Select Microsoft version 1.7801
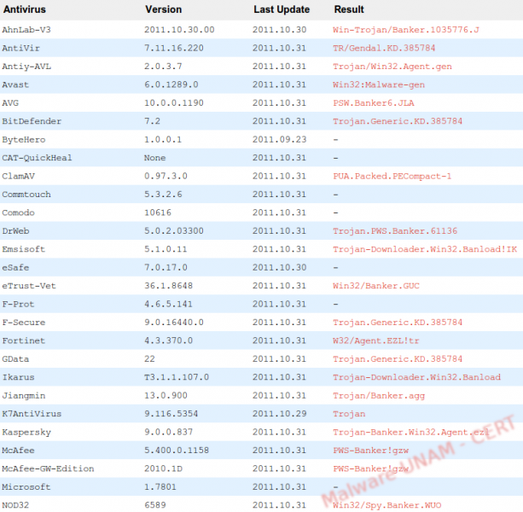Image resolution: width=523 pixels, height=512 pixels. point(160,487)
